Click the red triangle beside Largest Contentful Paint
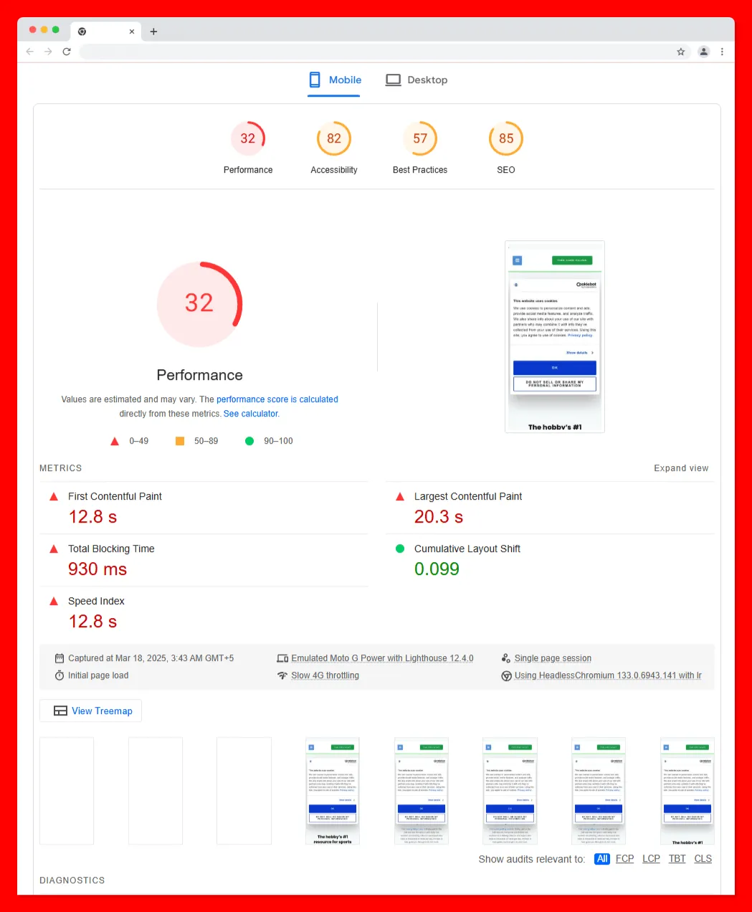 (400, 496)
